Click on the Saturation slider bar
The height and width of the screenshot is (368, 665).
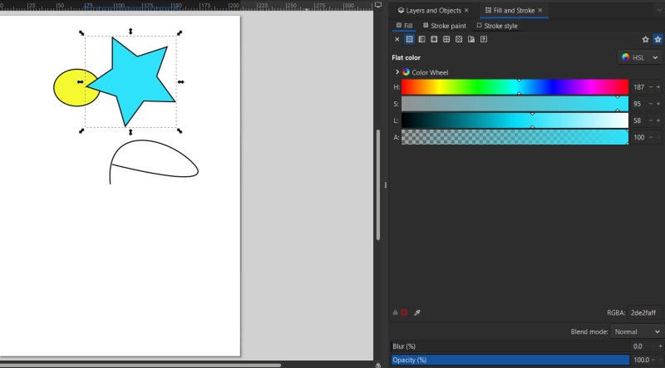click(x=515, y=104)
